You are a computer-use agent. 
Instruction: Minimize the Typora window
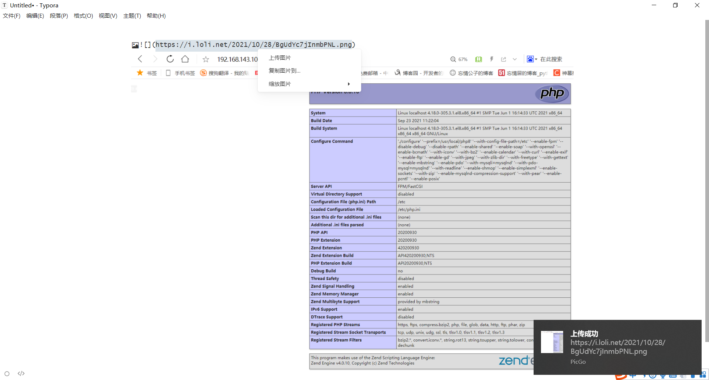[x=654, y=5]
